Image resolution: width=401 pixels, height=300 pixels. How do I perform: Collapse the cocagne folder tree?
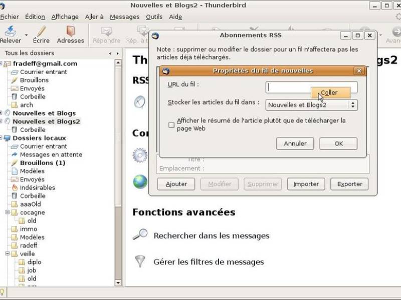(8, 212)
